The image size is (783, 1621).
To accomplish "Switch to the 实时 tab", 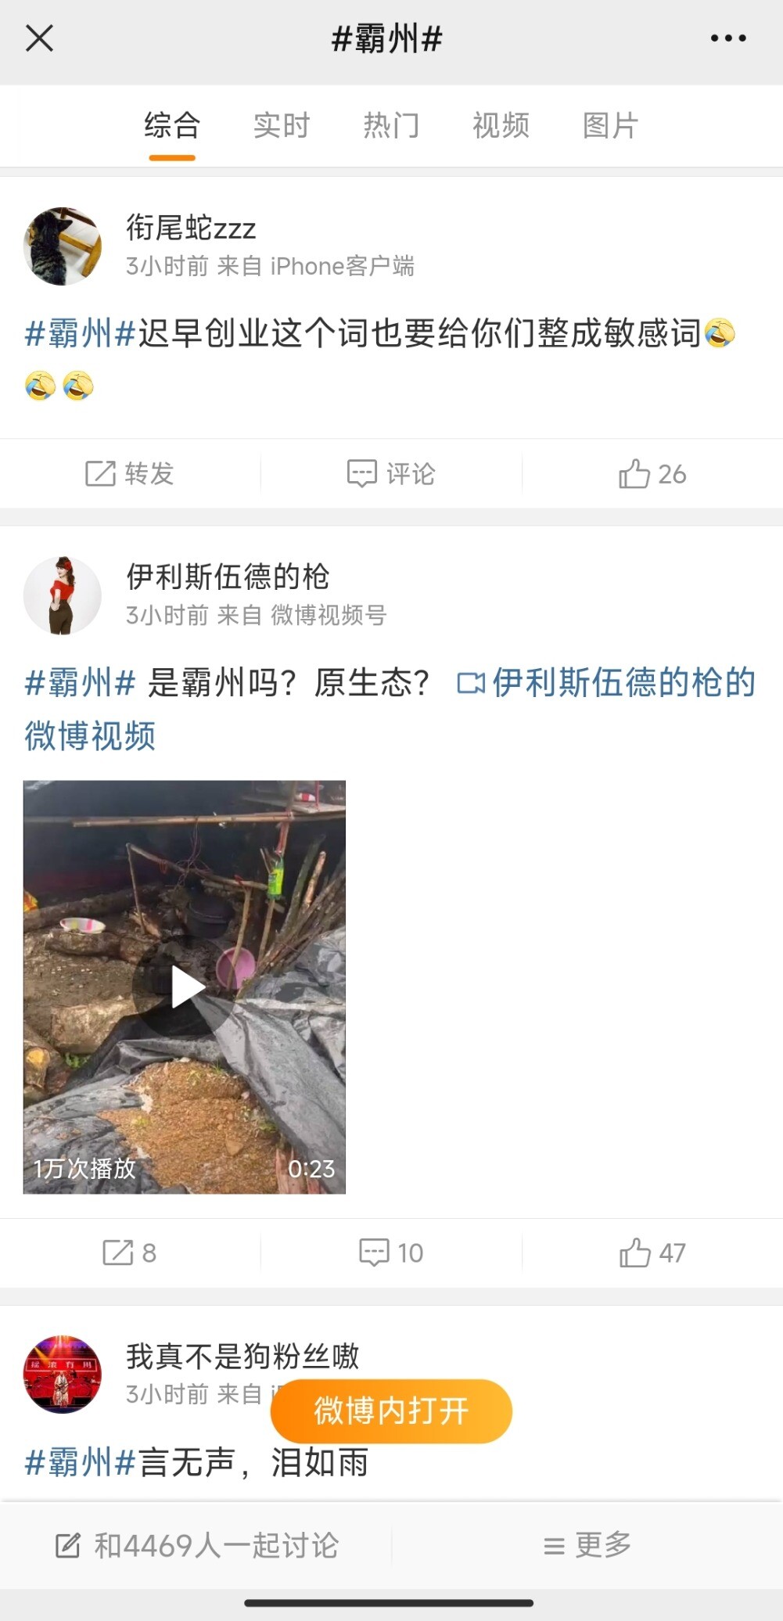I will click(x=282, y=125).
